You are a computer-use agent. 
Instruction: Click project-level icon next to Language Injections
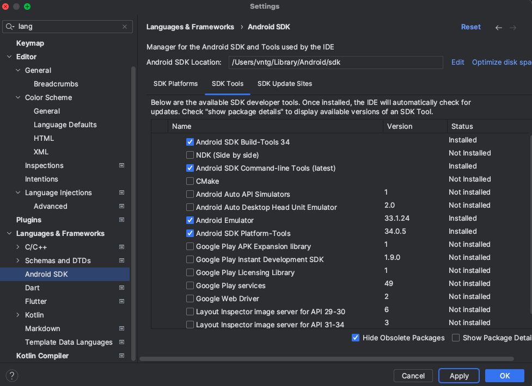coord(121,192)
